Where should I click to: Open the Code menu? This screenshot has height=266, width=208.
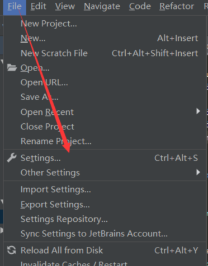[x=140, y=7]
